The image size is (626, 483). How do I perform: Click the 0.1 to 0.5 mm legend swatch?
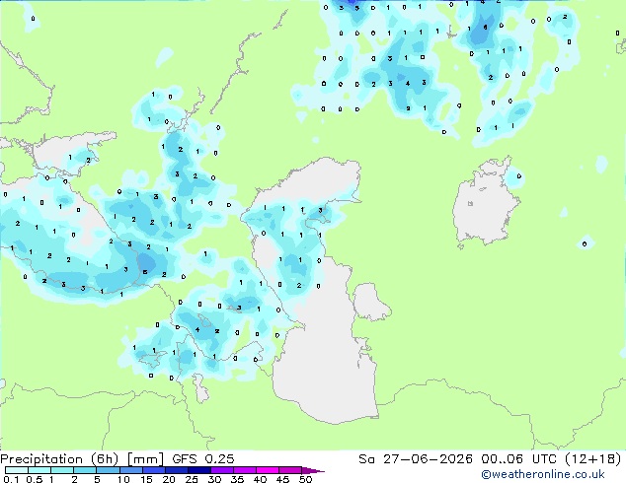coord(17,470)
